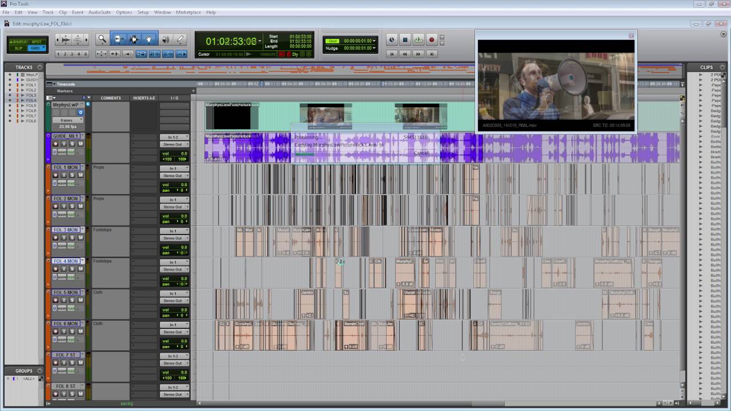Select the Grabber hand tool

coord(148,39)
